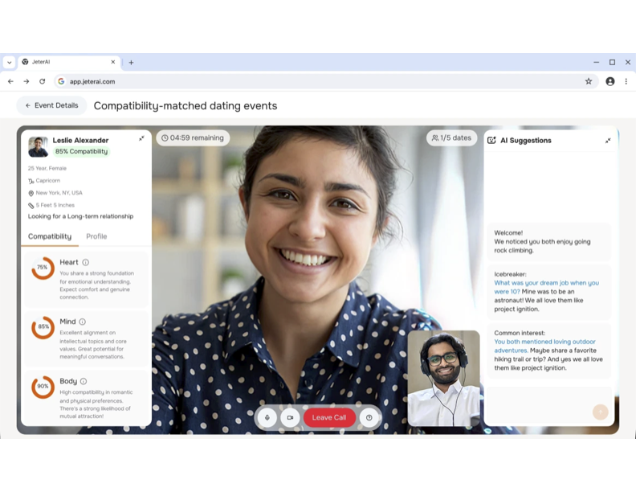Open a new browser tab

click(x=131, y=63)
